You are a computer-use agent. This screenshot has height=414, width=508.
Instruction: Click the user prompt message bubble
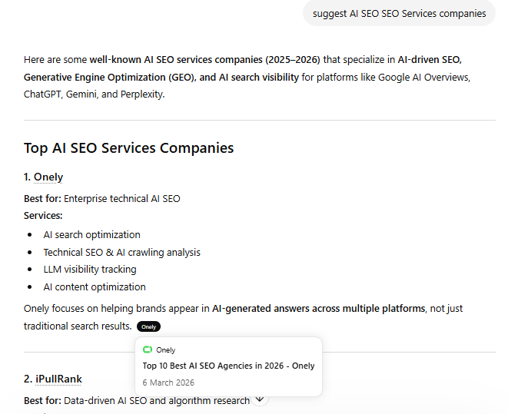click(399, 13)
